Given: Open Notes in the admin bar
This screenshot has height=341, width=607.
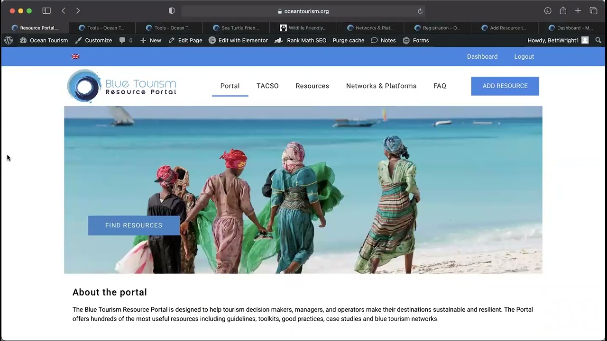Looking at the screenshot, I should pyautogui.click(x=383, y=40).
